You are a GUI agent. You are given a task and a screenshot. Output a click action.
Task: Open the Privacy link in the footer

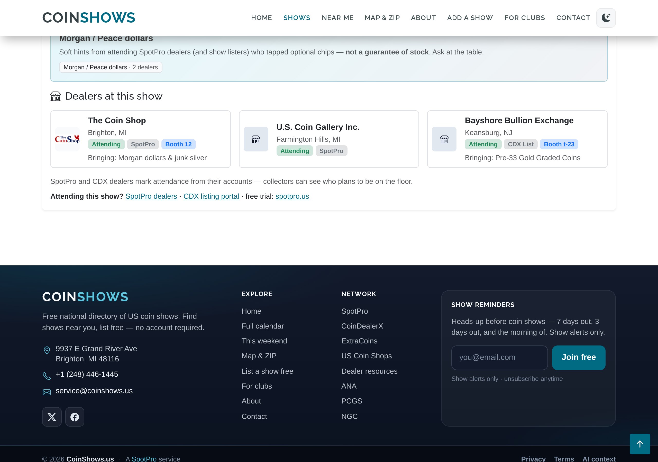pyautogui.click(x=533, y=459)
